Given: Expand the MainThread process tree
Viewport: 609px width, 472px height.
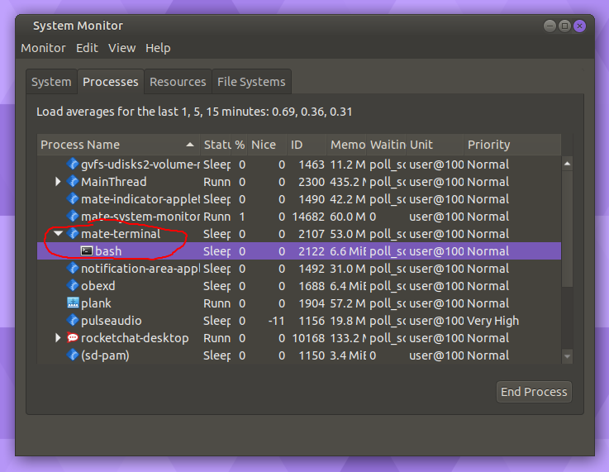Looking at the screenshot, I should pyautogui.click(x=58, y=181).
